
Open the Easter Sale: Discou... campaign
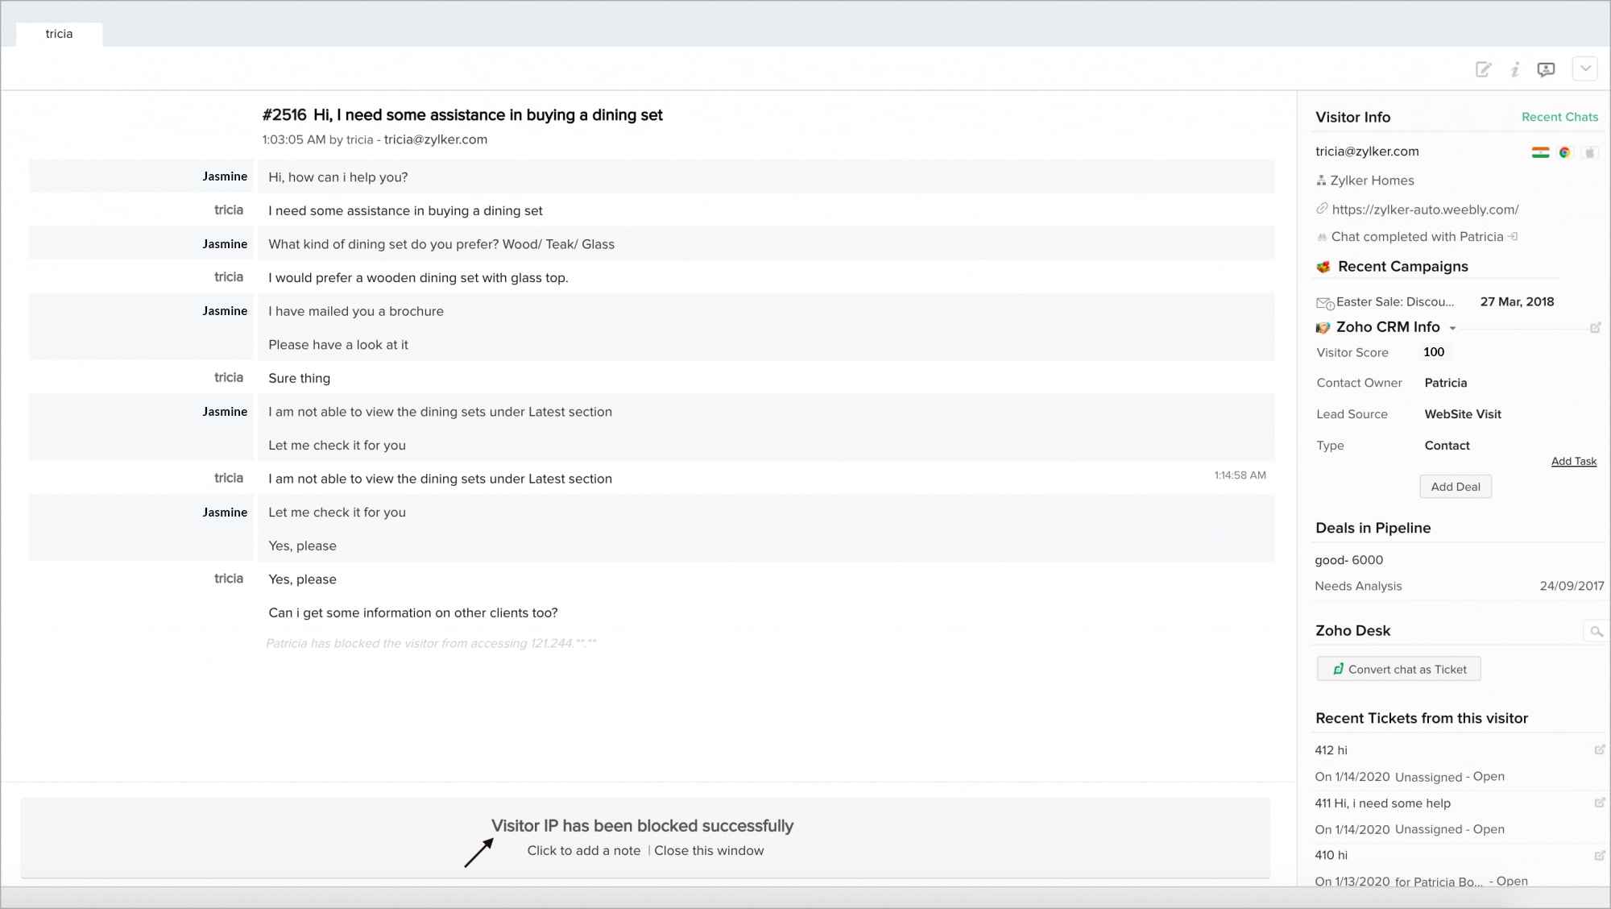pos(1395,301)
